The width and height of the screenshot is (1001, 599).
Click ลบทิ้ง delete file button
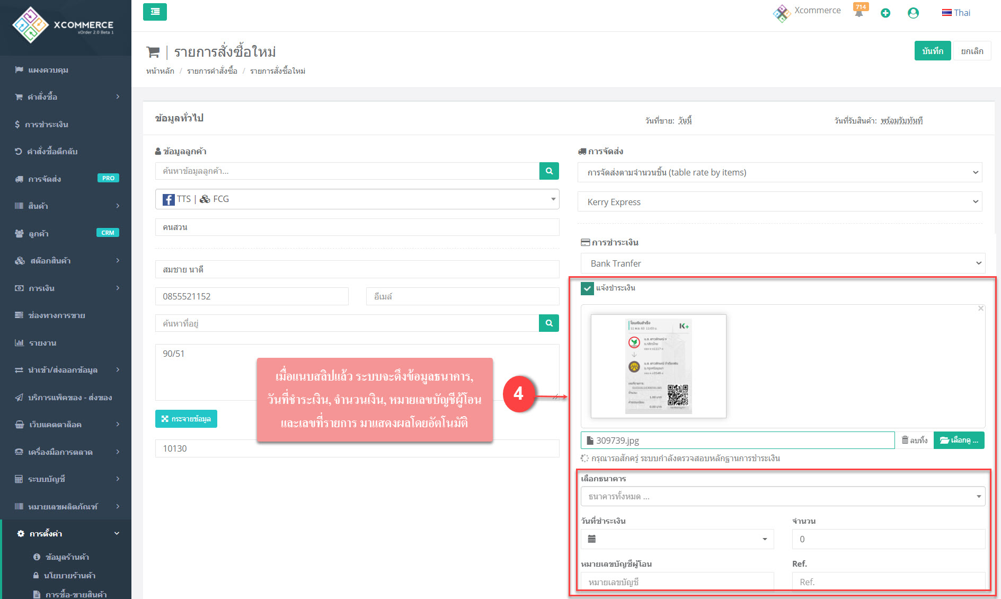coord(915,441)
